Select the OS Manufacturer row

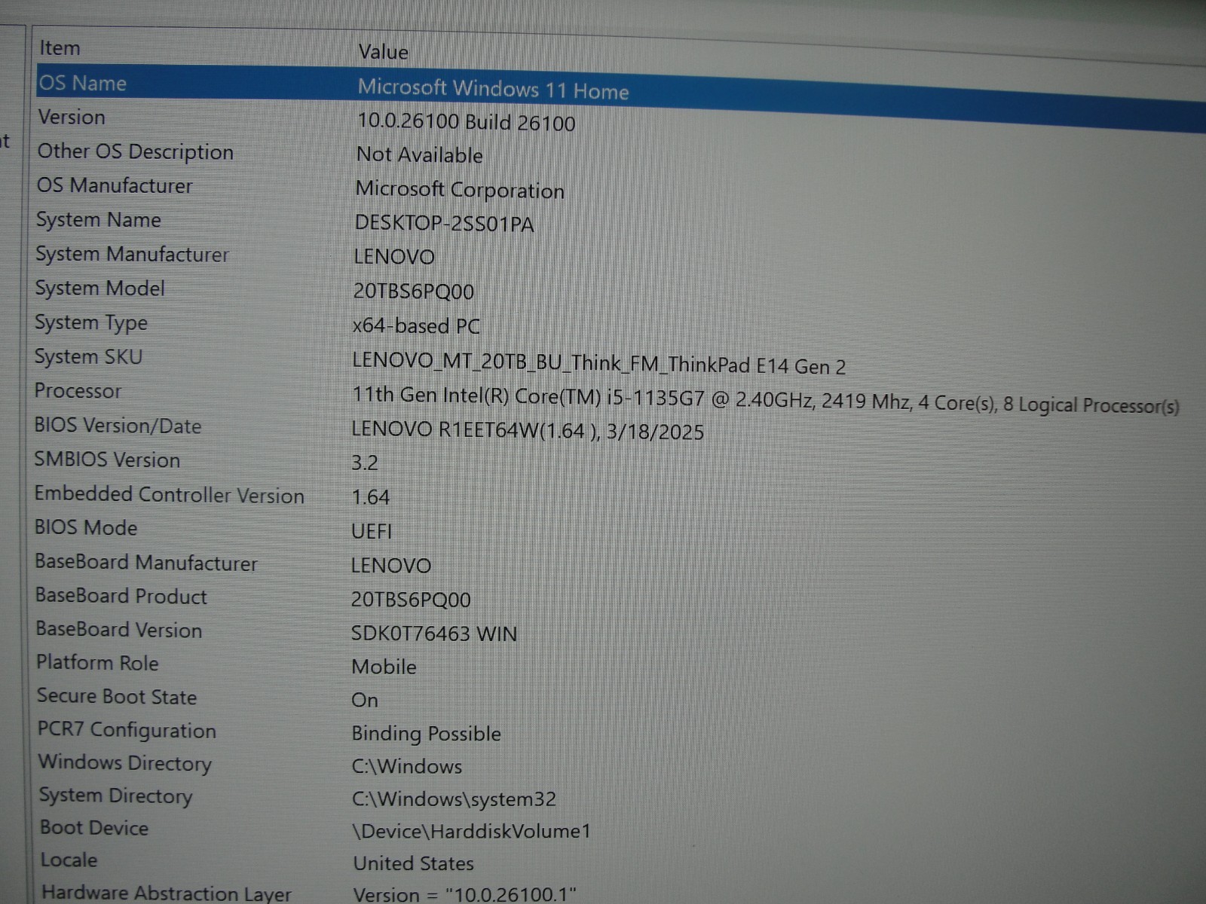[115, 185]
